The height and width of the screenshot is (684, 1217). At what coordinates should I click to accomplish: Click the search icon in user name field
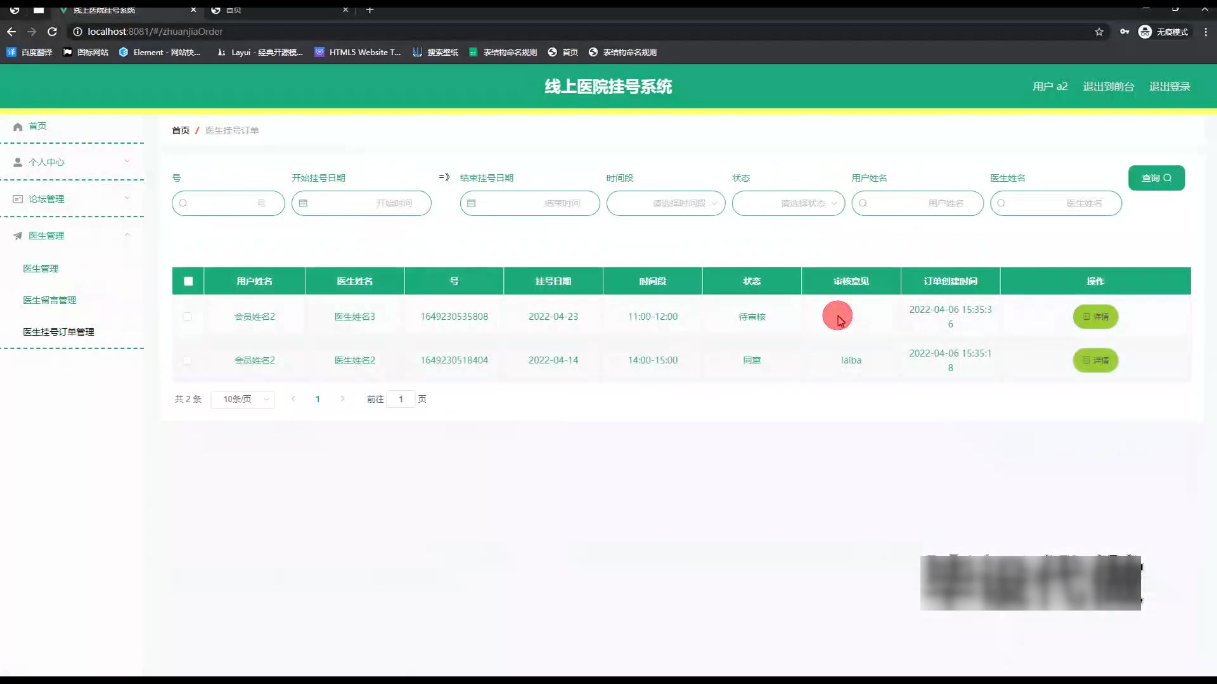[x=863, y=203]
